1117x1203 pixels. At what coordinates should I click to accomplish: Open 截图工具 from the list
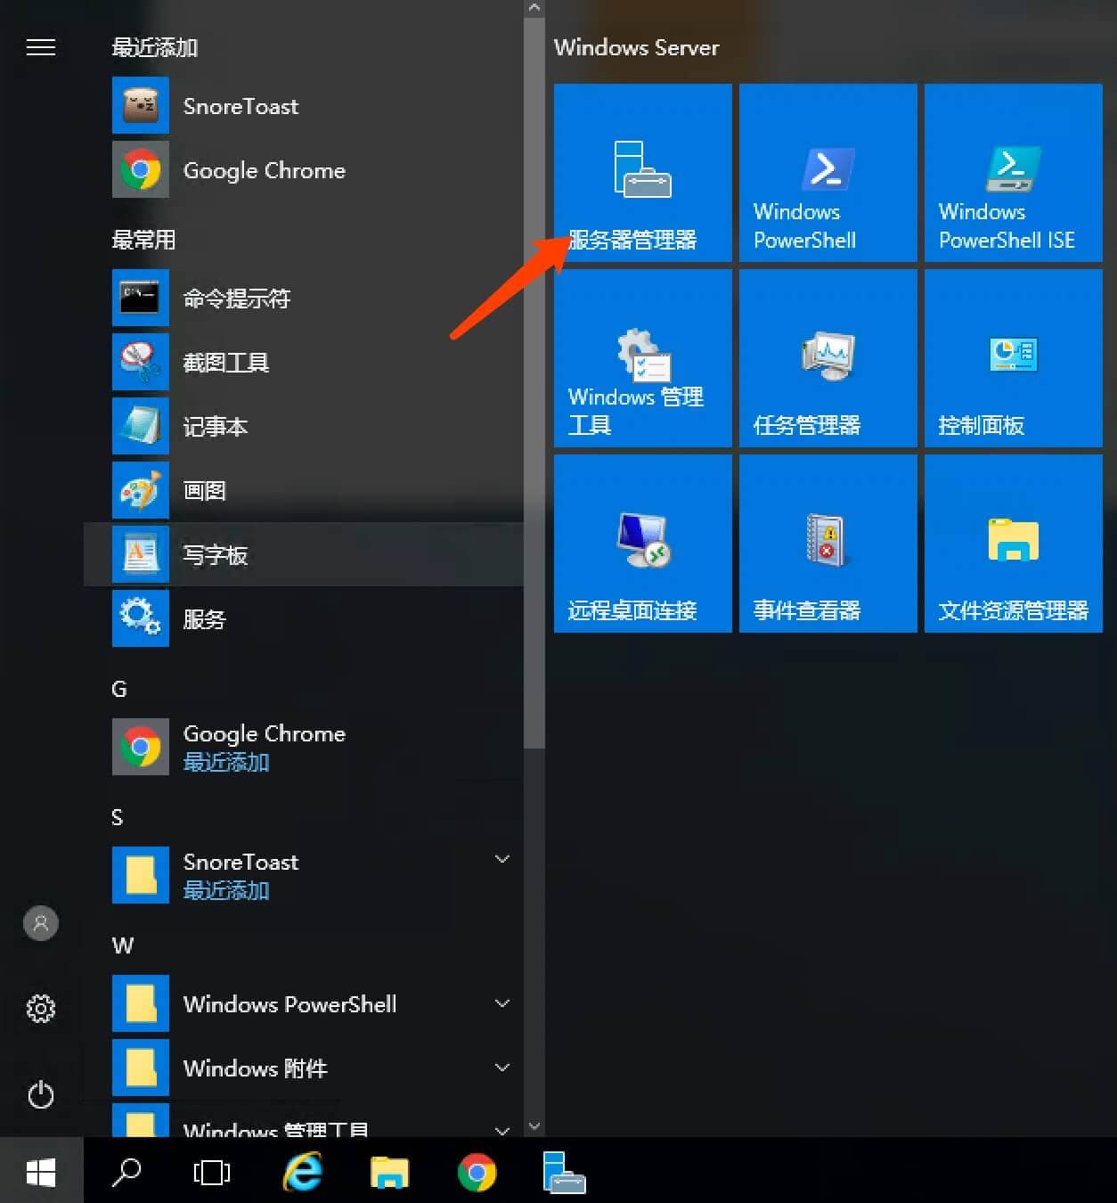click(x=303, y=363)
